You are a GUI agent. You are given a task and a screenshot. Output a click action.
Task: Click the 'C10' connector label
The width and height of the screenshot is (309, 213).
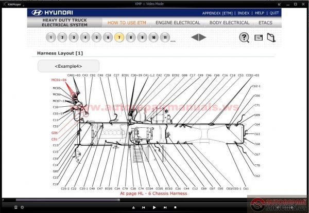pos(56,107)
